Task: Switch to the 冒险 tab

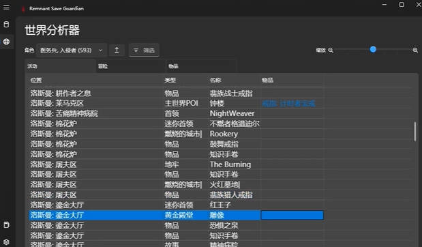Action: (131, 66)
